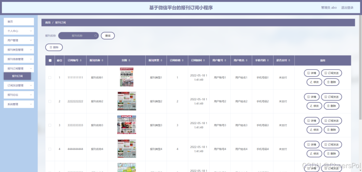Expand the 报刊信息管理 sidebar menu

coord(19,59)
